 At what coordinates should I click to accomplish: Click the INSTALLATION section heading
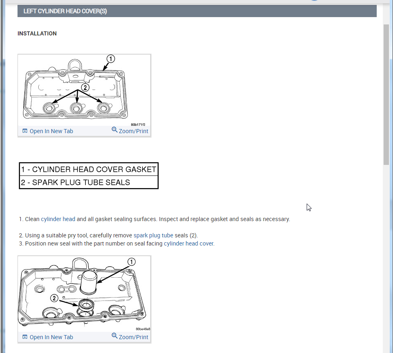pos(37,33)
